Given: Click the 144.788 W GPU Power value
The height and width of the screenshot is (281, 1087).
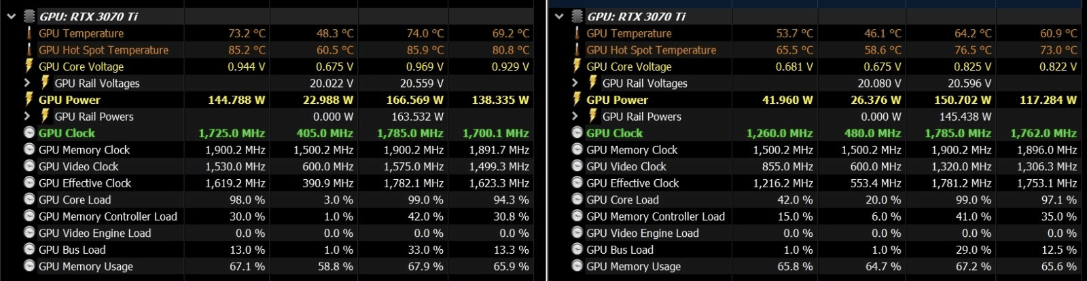Looking at the screenshot, I should pyautogui.click(x=236, y=100).
